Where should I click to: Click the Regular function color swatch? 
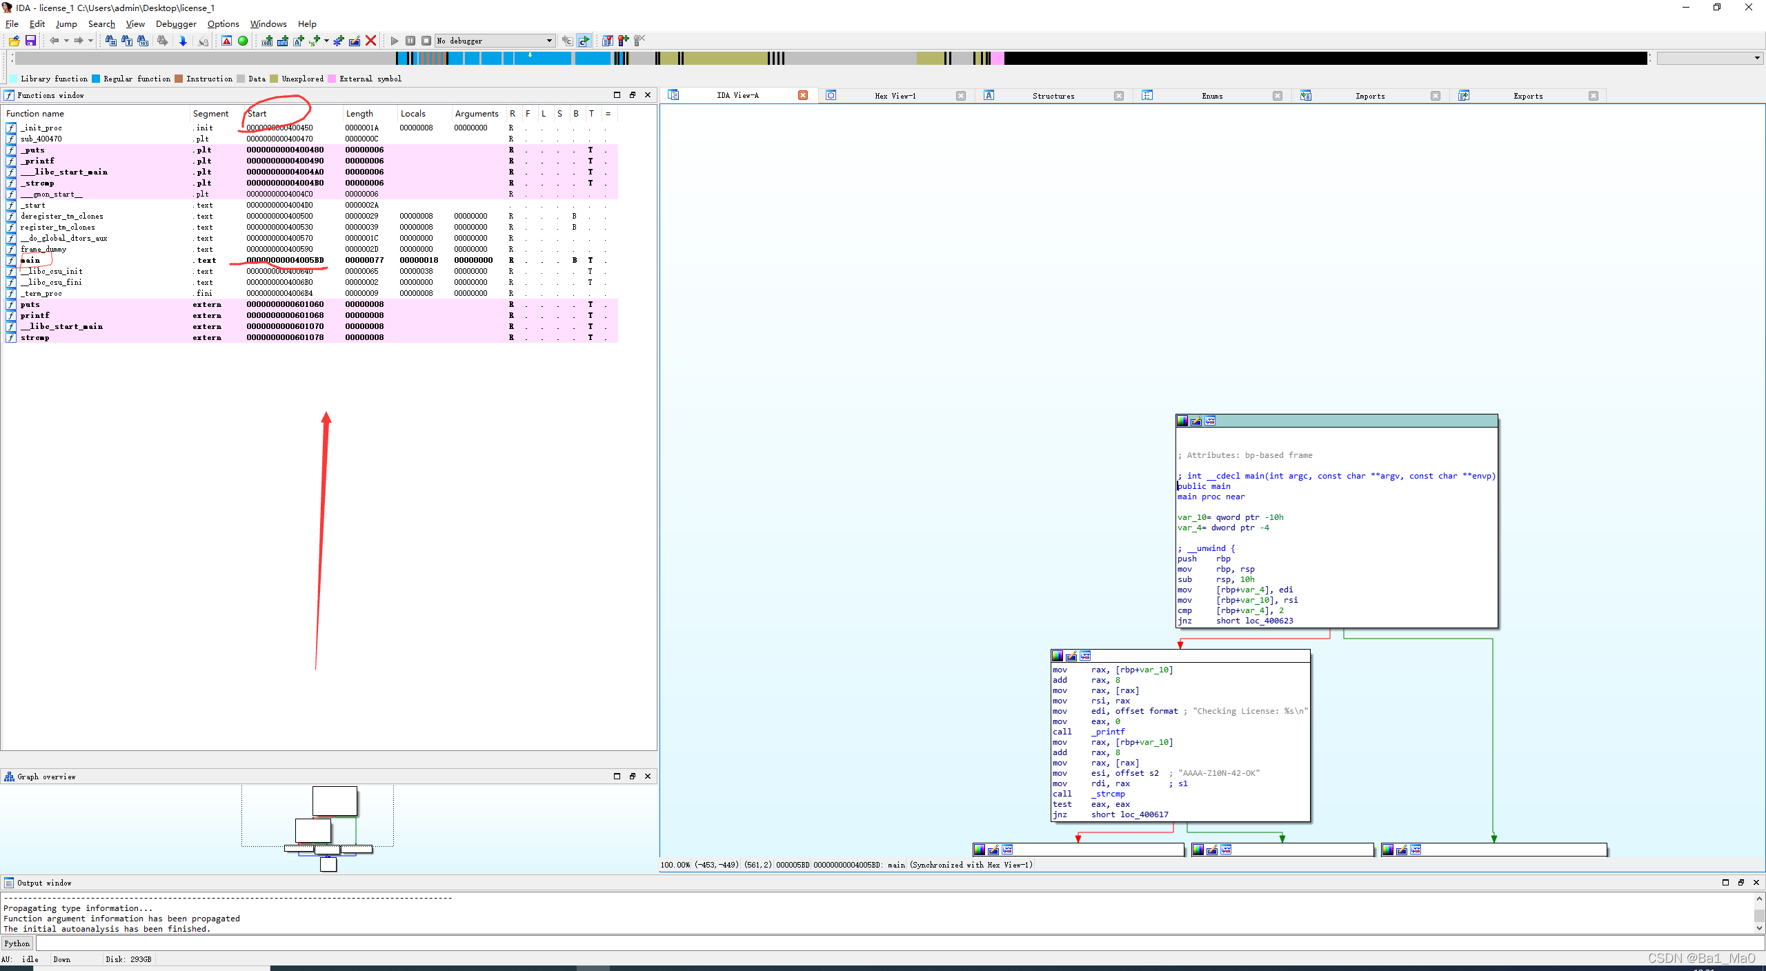[96, 79]
